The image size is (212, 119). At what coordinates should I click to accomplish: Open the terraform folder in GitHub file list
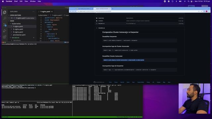[x=101, y=21]
